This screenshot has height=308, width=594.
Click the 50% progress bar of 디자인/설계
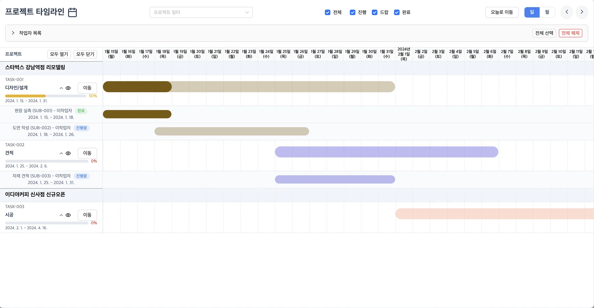(x=45, y=96)
